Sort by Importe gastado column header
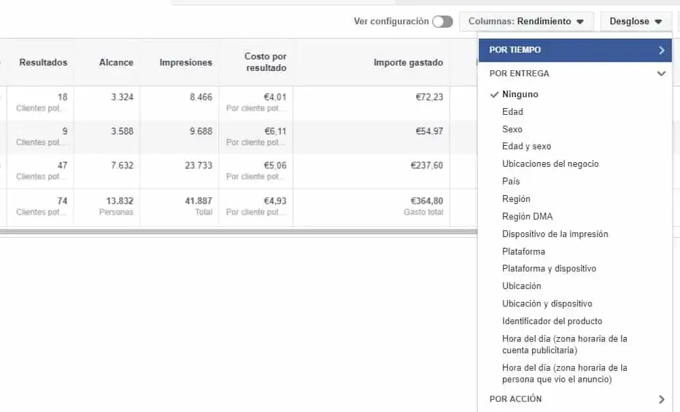Viewport: 680px width, 412px height. point(408,63)
